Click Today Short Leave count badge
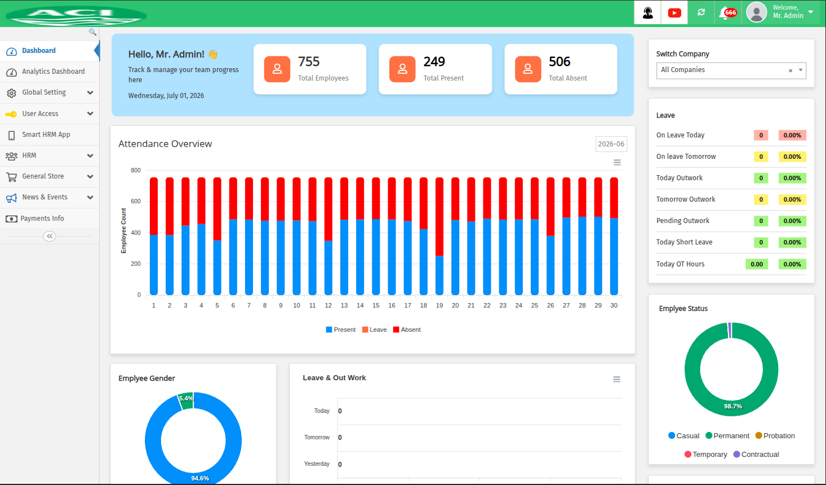 point(761,242)
